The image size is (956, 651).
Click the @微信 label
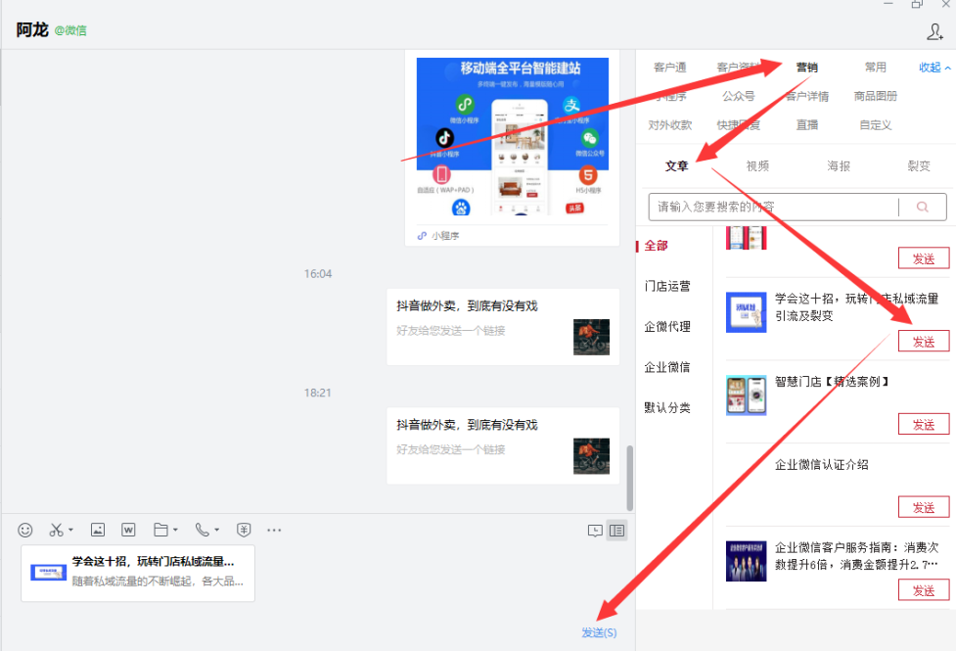pos(70,30)
